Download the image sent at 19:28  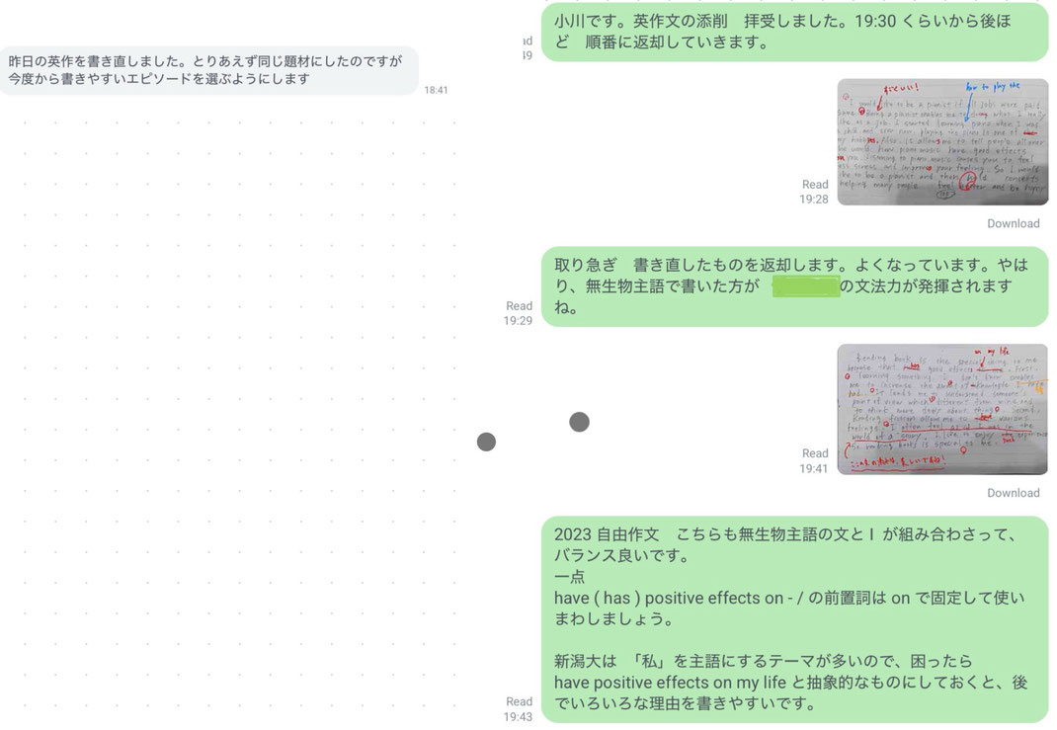[x=1014, y=223]
